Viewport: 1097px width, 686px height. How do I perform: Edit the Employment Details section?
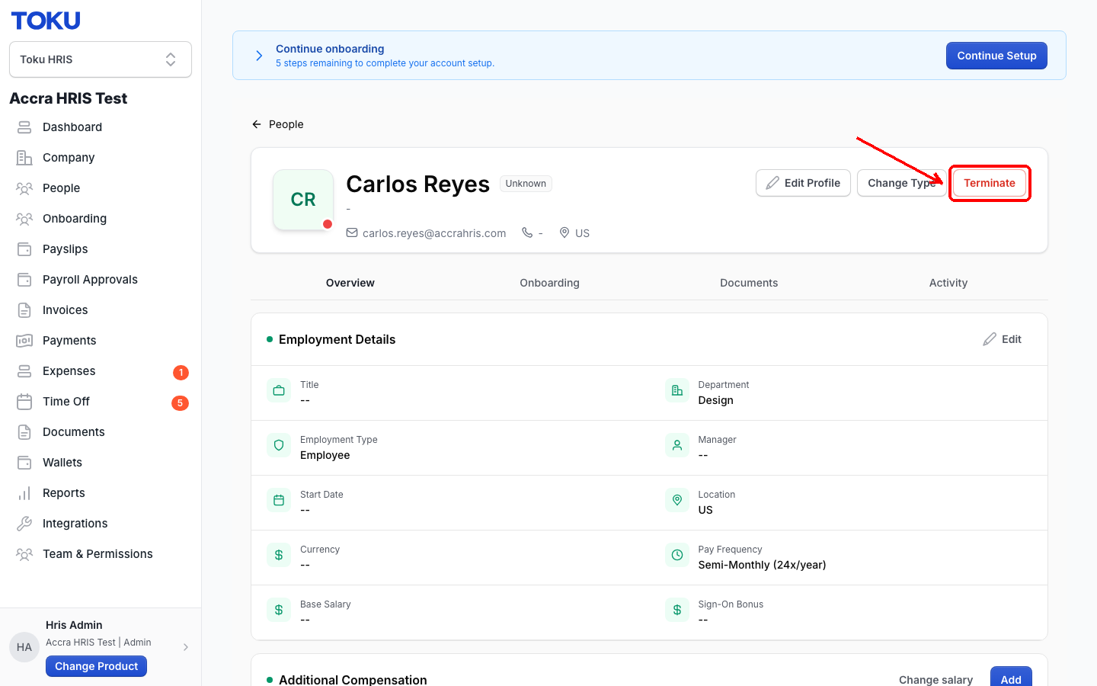(x=1003, y=339)
